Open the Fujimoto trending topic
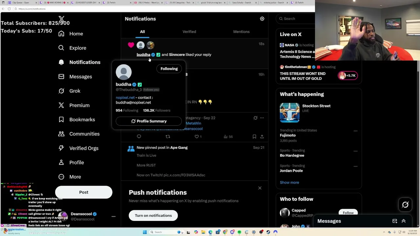This screenshot has height=236, width=420. (288, 135)
